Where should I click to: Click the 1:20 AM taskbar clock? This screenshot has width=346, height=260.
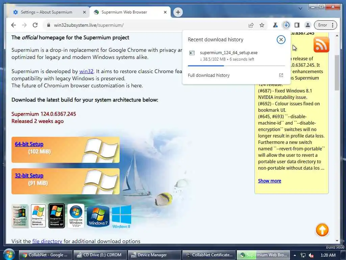click(x=328, y=255)
